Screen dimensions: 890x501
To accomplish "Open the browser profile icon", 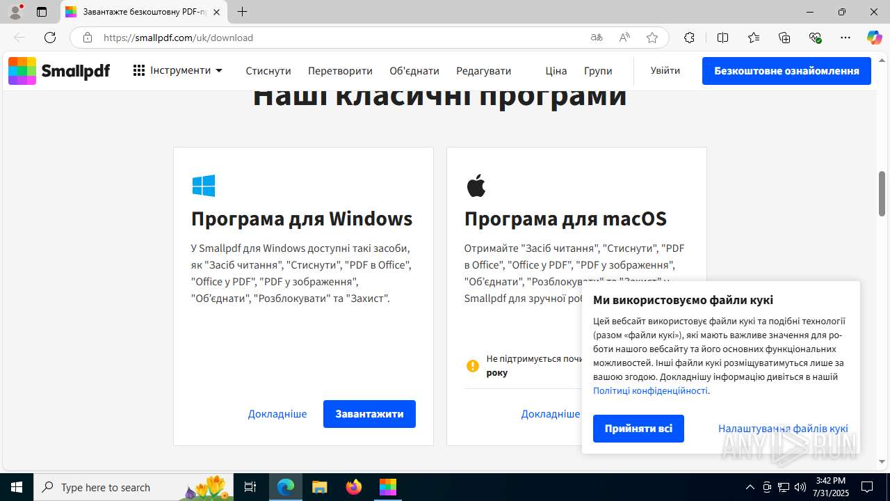I will [x=15, y=12].
